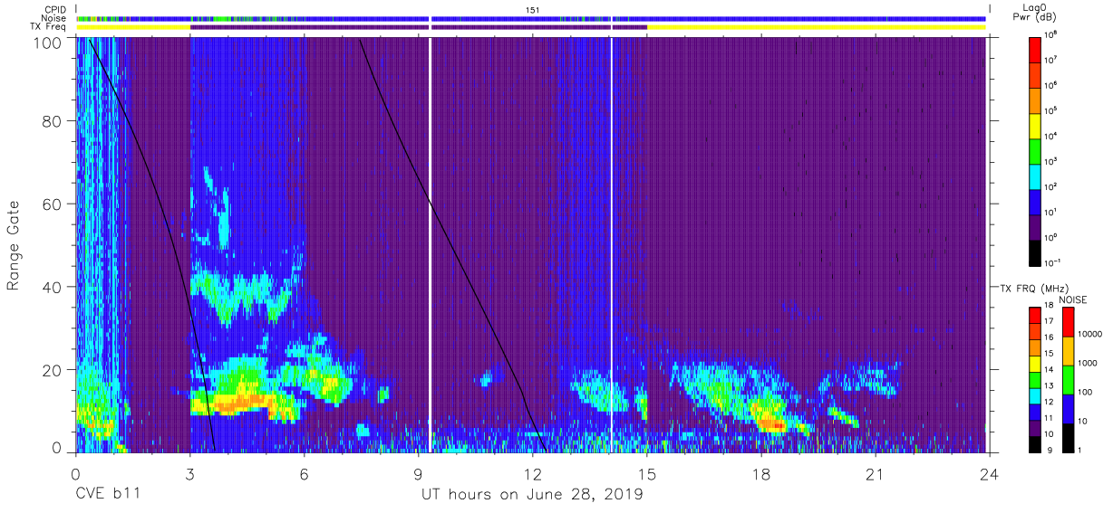Screen dimensions: 1113x513
Task: Click the 20 tick on Range Gate axis
Action: [x=51, y=369]
